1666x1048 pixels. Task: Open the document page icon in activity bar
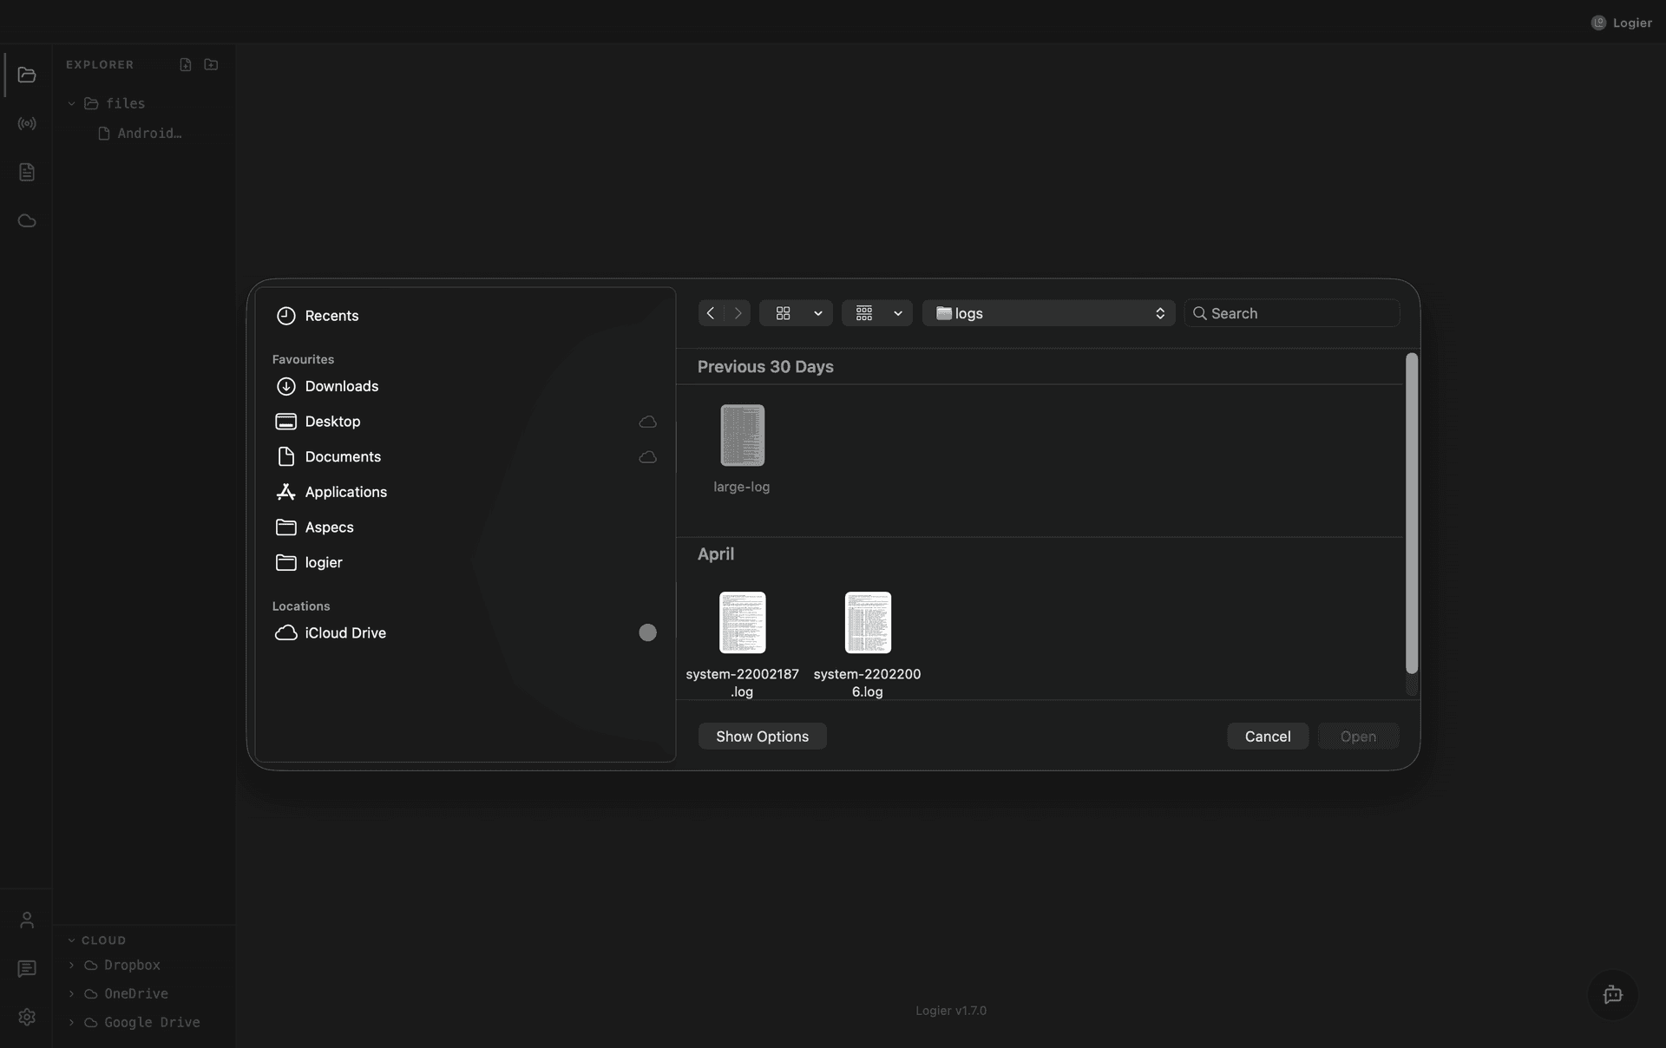pyautogui.click(x=27, y=172)
